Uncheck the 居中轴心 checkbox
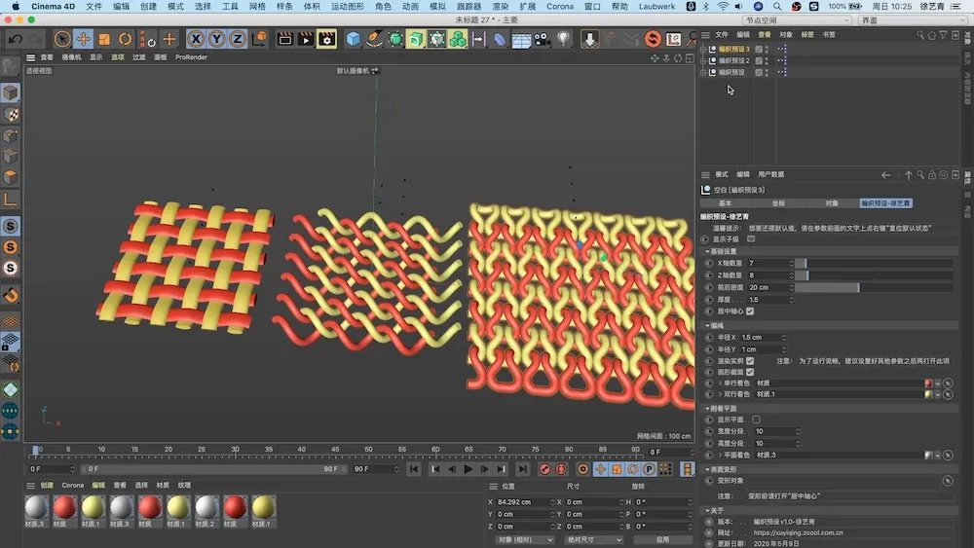This screenshot has height=548, width=974. (750, 311)
